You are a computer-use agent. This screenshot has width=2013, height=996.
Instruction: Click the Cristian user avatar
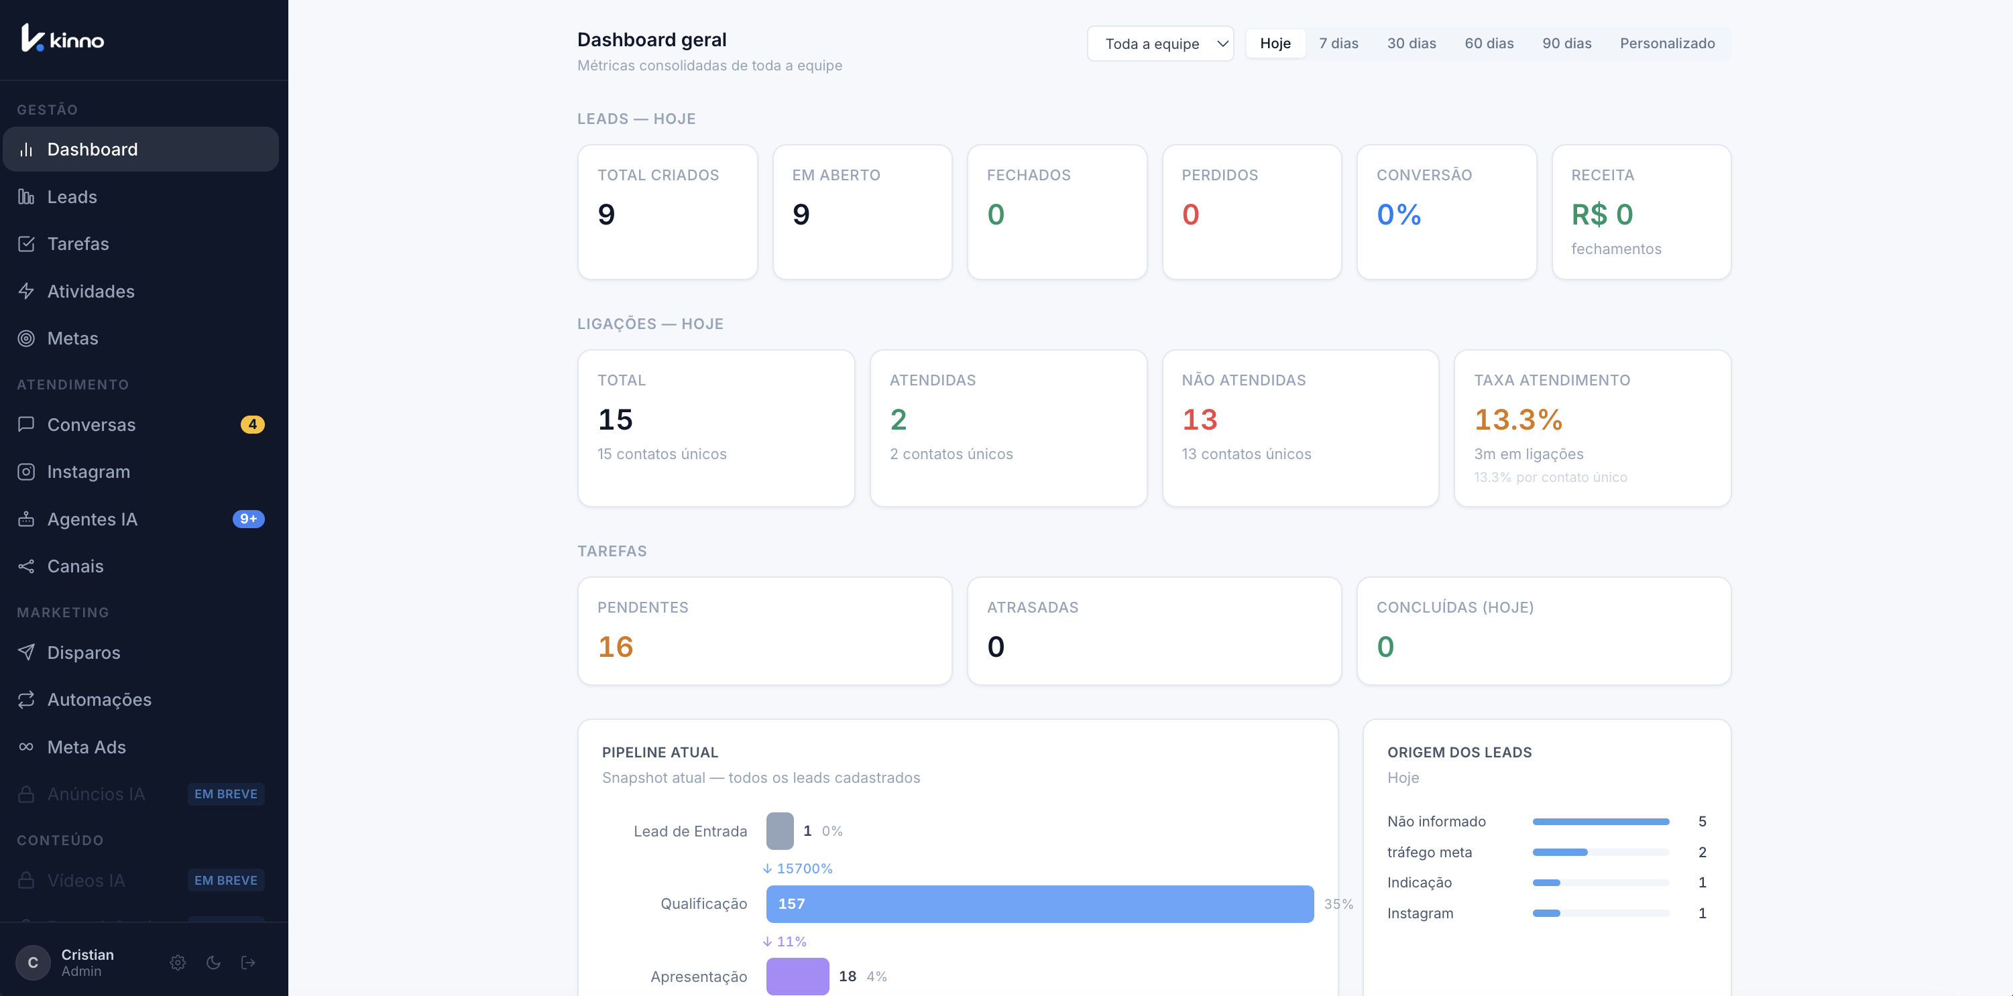tap(33, 962)
